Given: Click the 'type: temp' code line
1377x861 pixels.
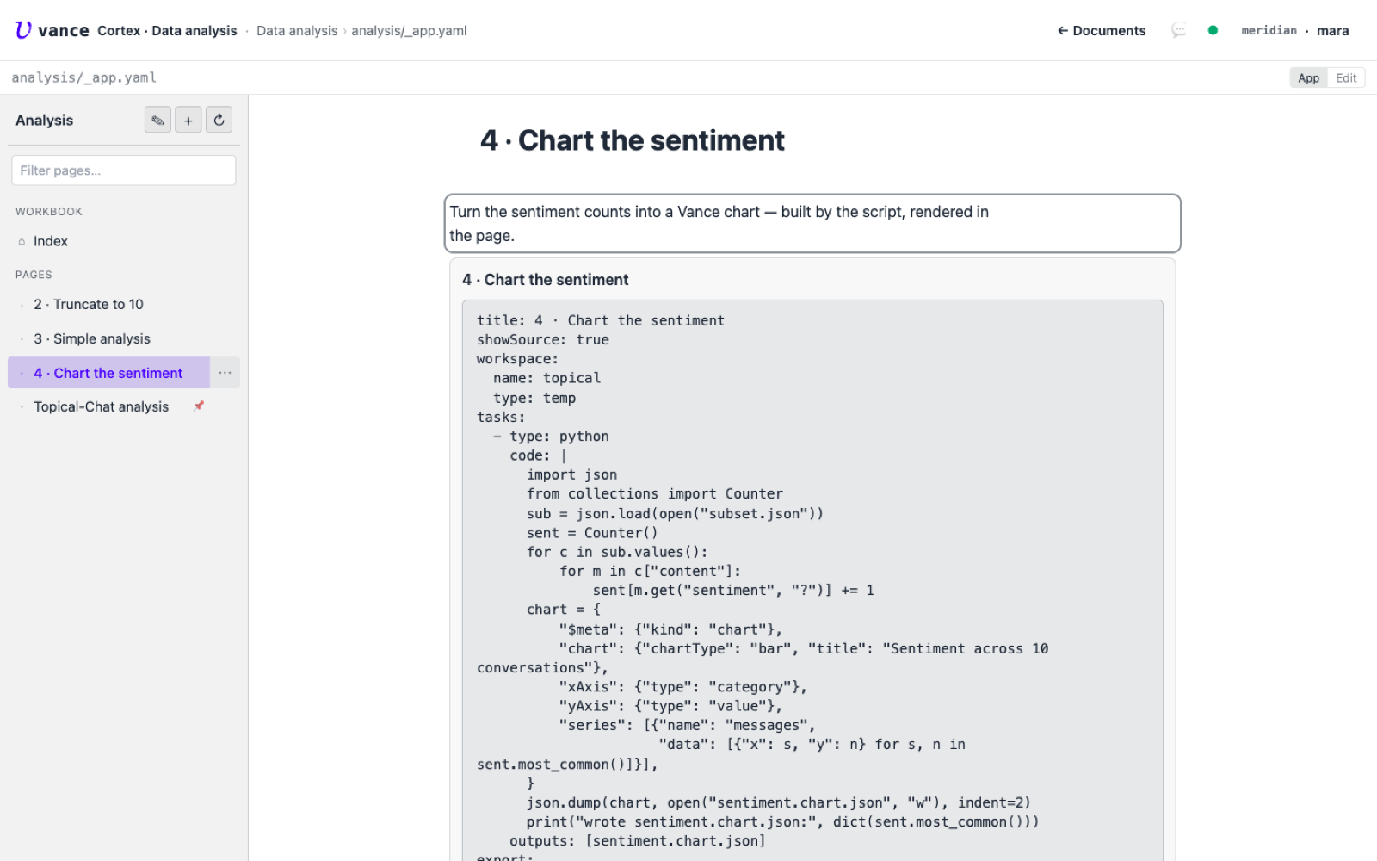Looking at the screenshot, I should tap(534, 398).
